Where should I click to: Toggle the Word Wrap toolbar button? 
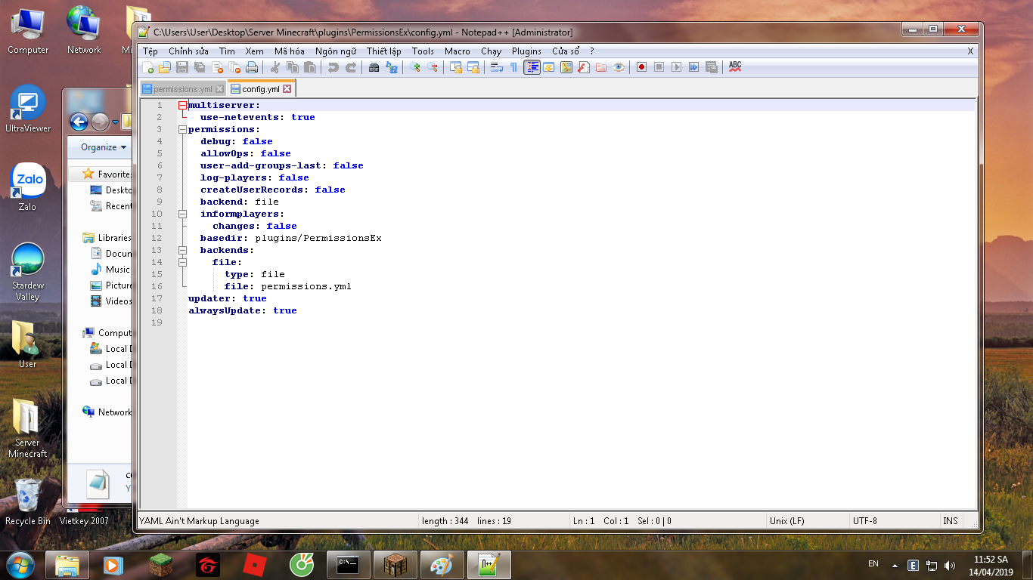point(497,67)
